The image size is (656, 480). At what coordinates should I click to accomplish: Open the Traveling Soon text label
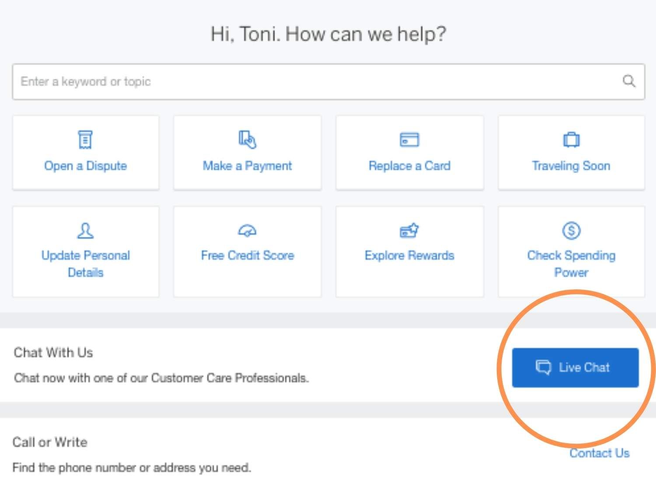click(571, 166)
